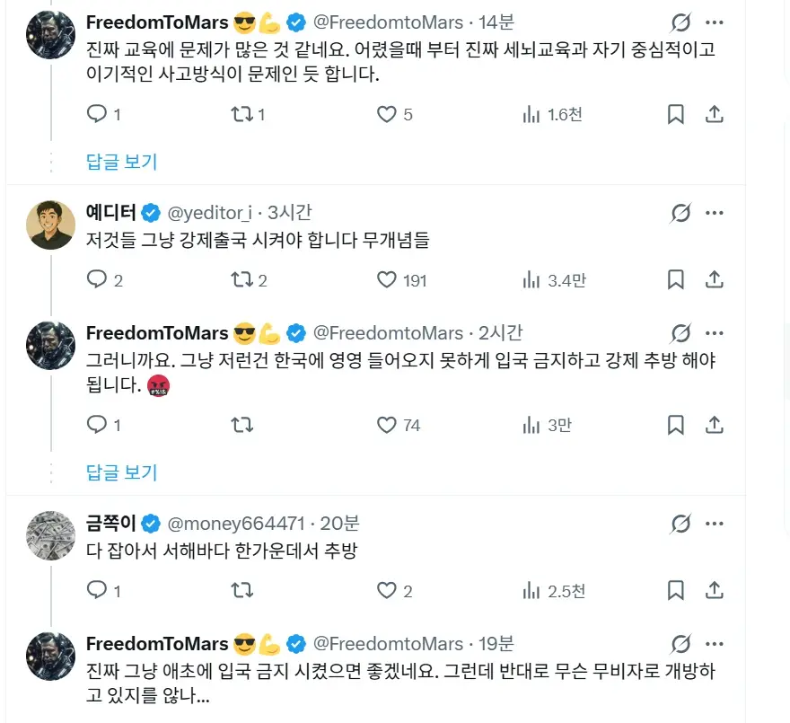Show replies below FreedomToMars's 2시간 tweet

(x=120, y=473)
